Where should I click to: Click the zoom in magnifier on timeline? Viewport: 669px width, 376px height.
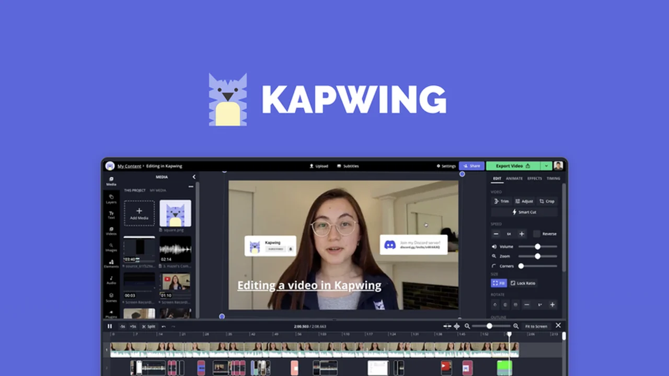click(x=516, y=326)
